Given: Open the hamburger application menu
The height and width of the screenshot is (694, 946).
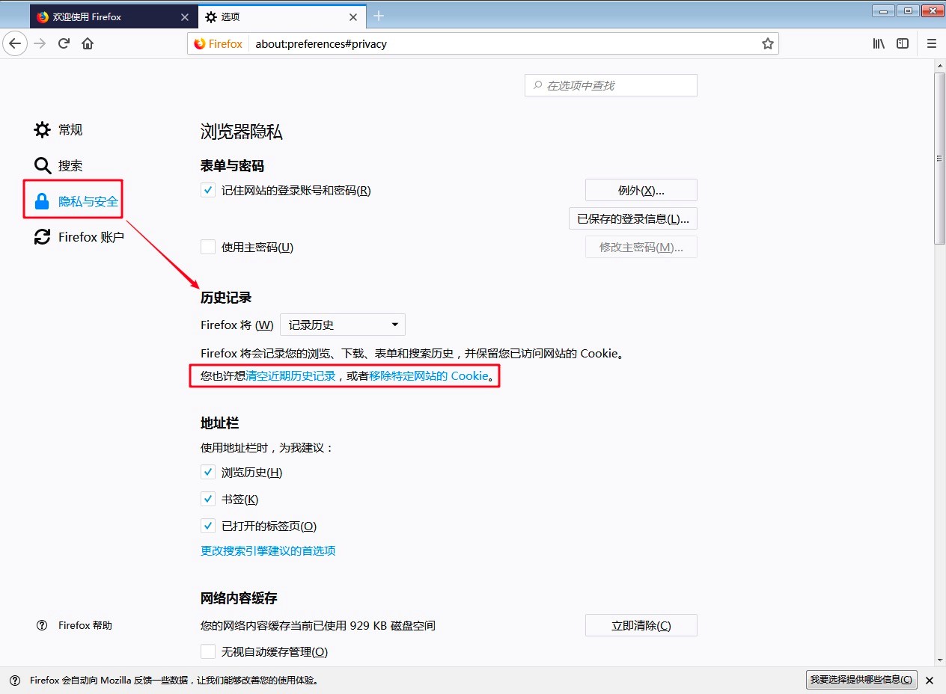Looking at the screenshot, I should click(x=931, y=43).
